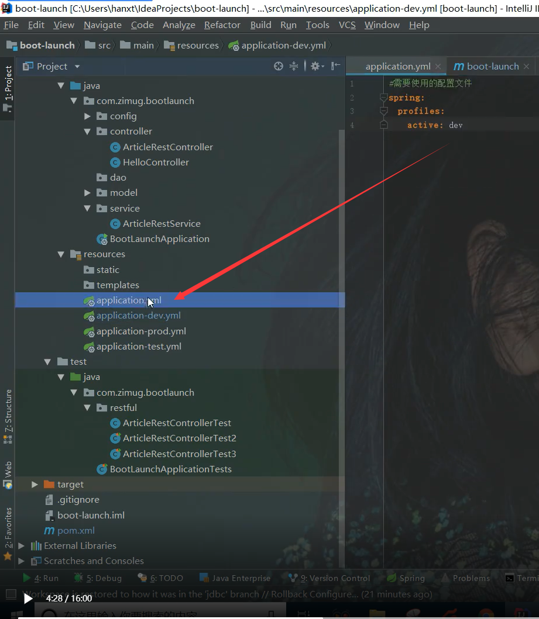The image size is (539, 619).
Task: Select the HelloController class icon
Action: [x=115, y=162]
